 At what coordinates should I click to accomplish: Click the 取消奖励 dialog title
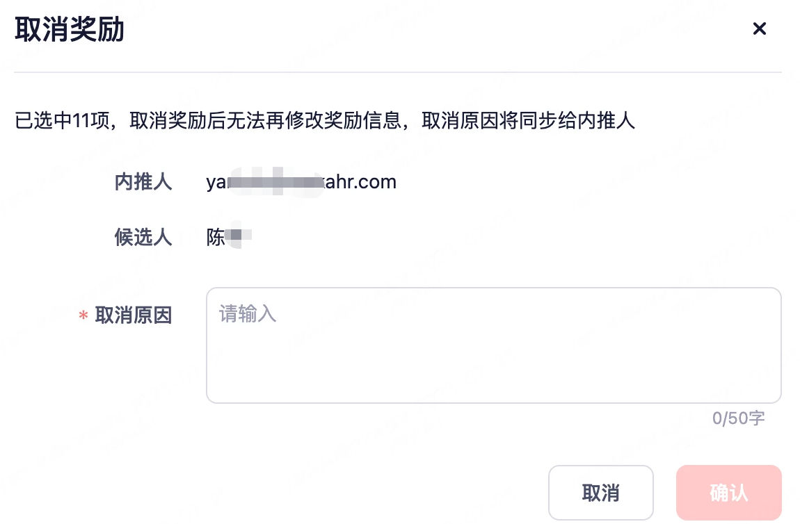click(70, 29)
